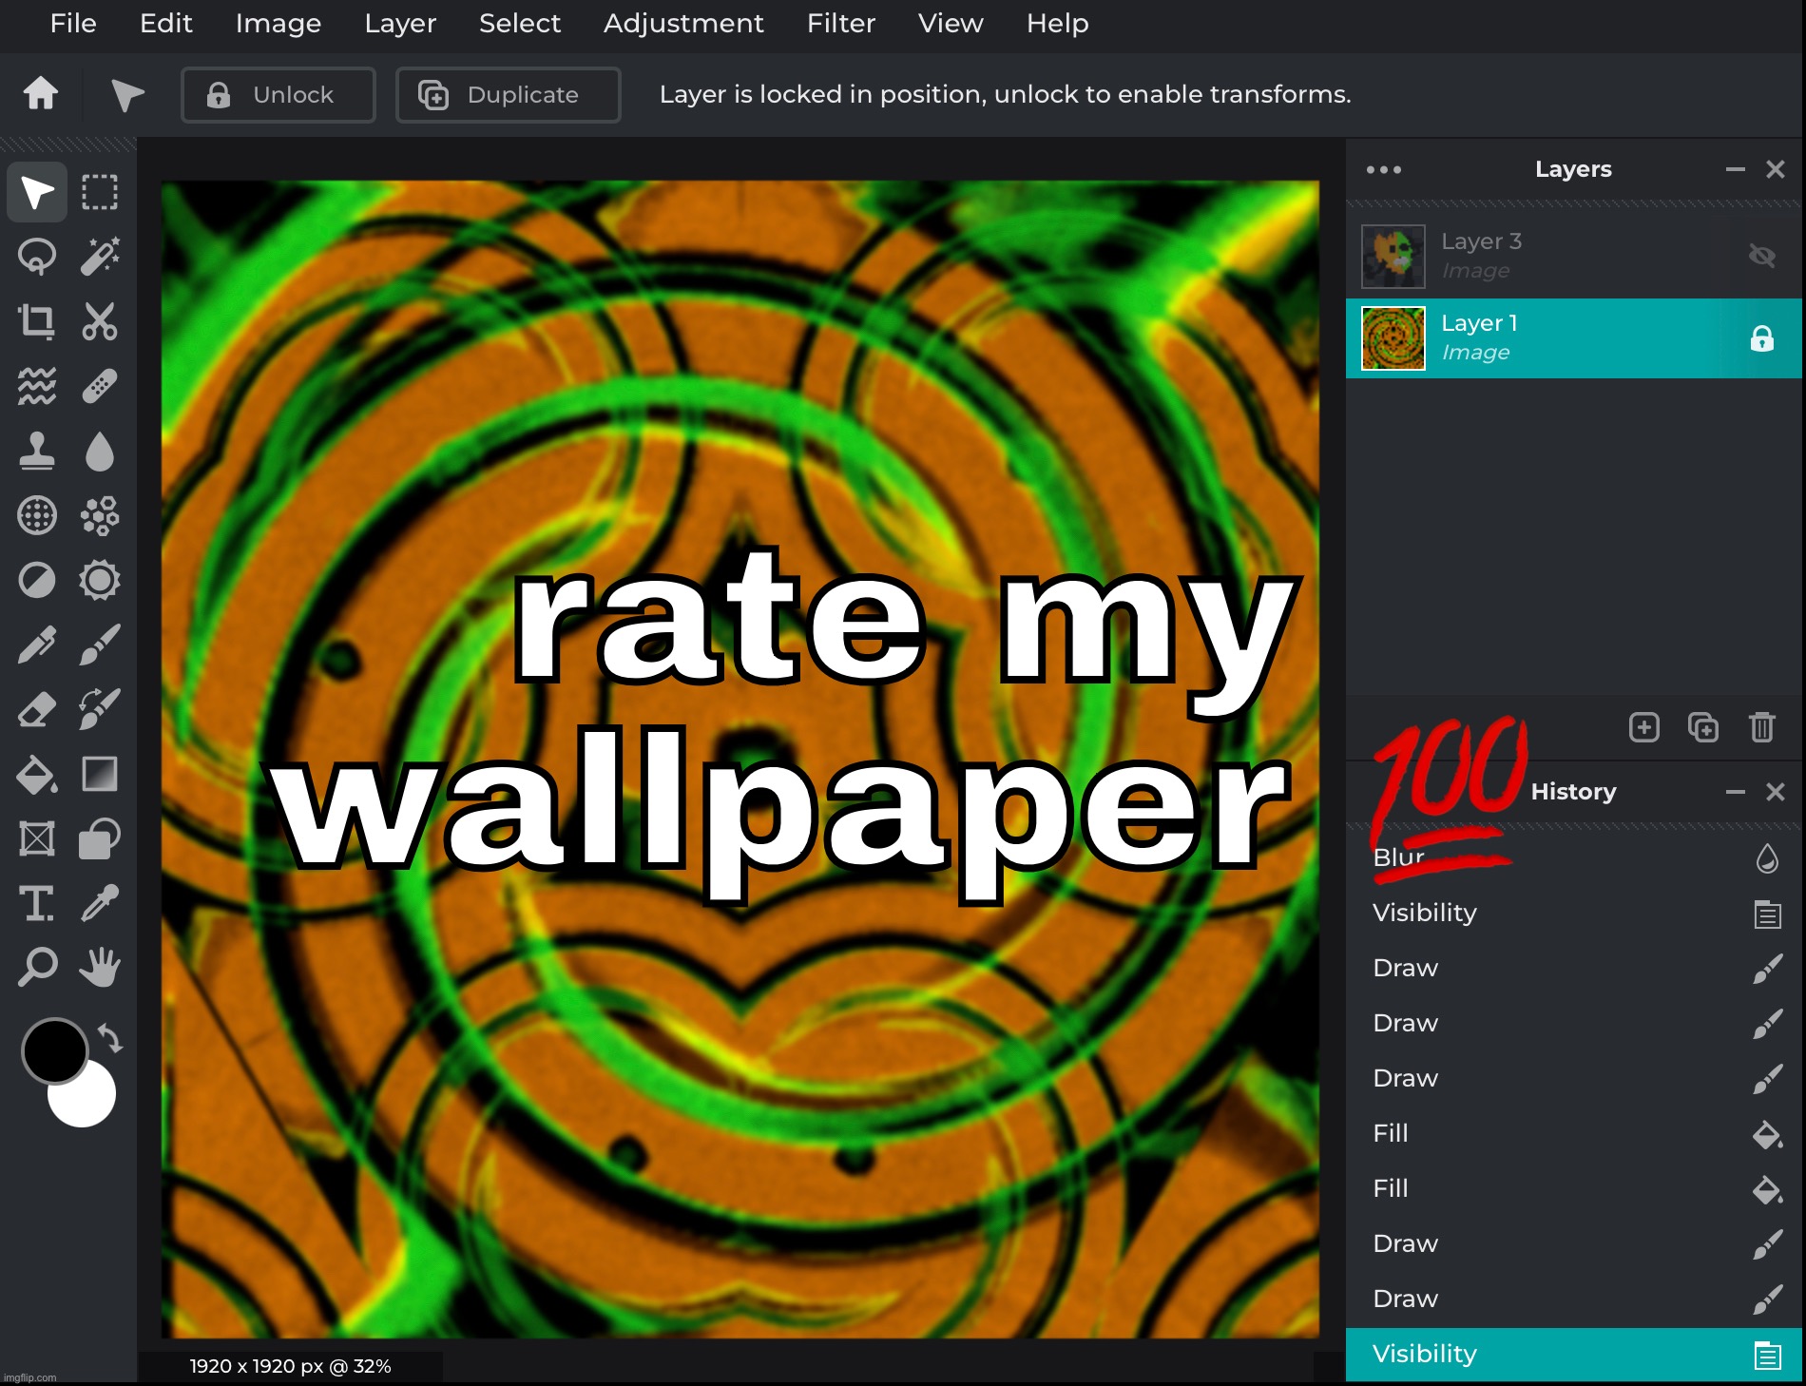This screenshot has width=1806, height=1386.
Task: Select the Arrange arrow tool in toolbox
Action: [37, 192]
